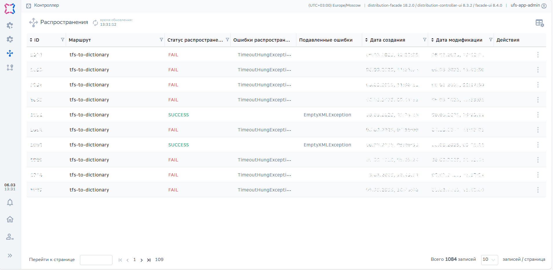Open records per page dropdown

[x=489, y=260]
